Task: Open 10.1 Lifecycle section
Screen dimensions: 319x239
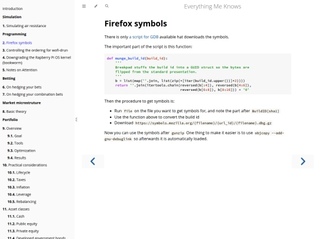Action: coord(19,172)
